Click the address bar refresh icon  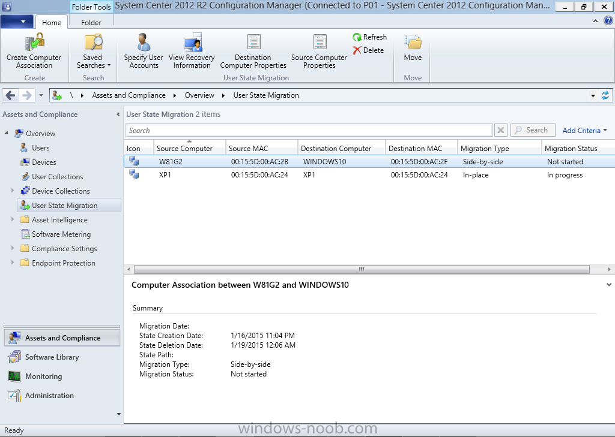coord(605,95)
